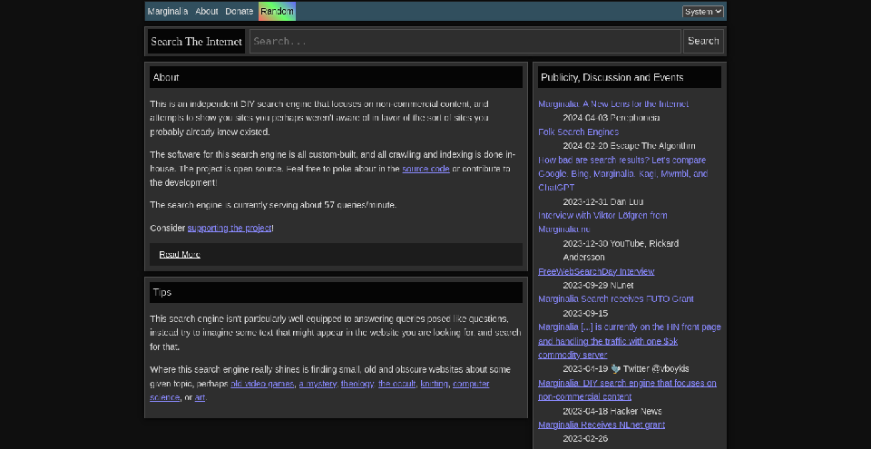This screenshot has width=871, height=449.
Task: Open the HN front page tweet link
Action: tap(630, 341)
